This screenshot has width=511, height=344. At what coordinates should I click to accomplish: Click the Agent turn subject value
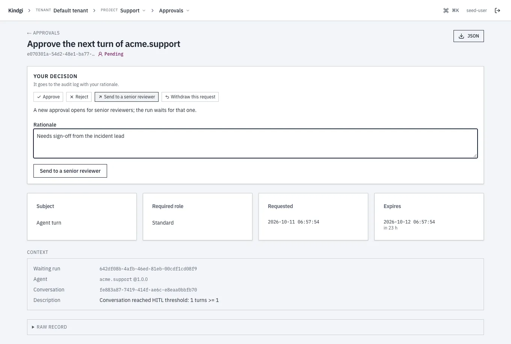tap(49, 223)
